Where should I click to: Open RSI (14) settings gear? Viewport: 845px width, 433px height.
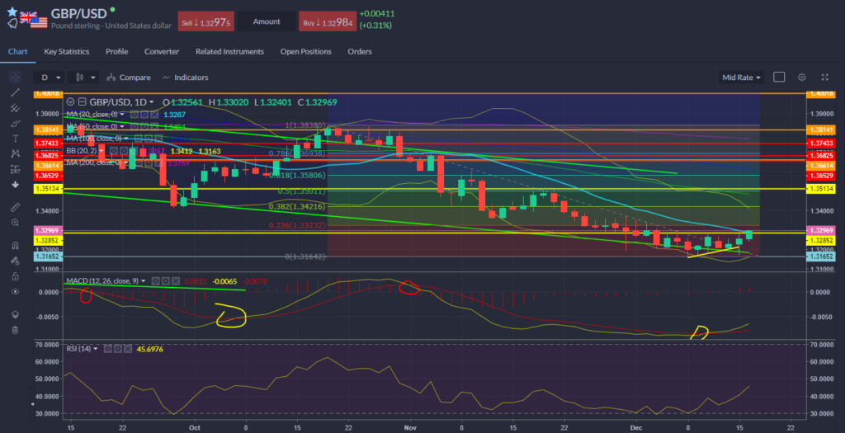pos(117,349)
